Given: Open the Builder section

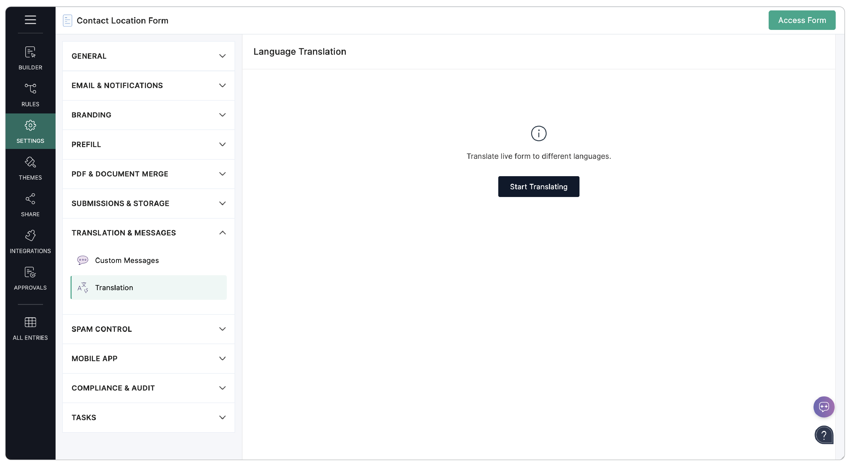Looking at the screenshot, I should coord(30,58).
